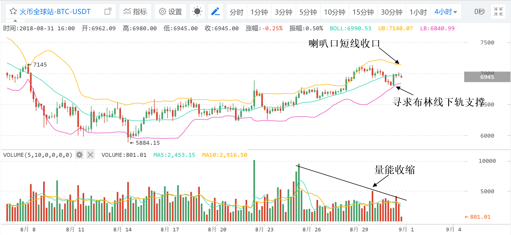Click the MA10:2,916.50 volume value
511x235 pixels.
[225, 155]
